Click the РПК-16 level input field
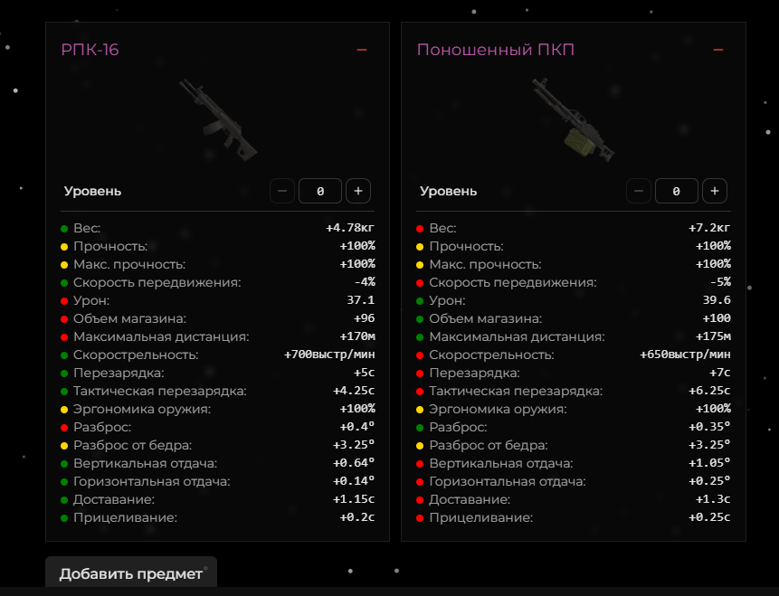 coord(320,191)
